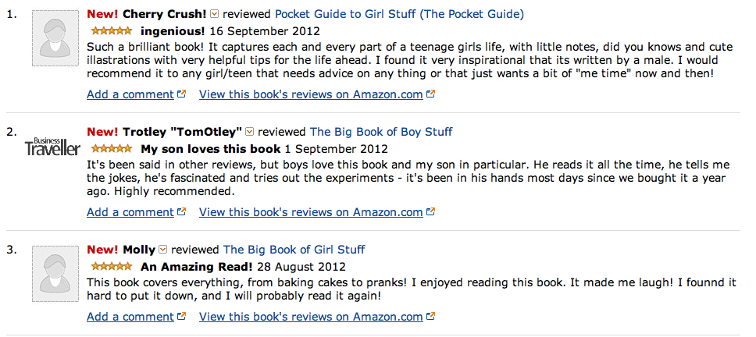Click five-star rating on 'ingenious!' review
This screenshot has height=337, width=756.
[111, 31]
